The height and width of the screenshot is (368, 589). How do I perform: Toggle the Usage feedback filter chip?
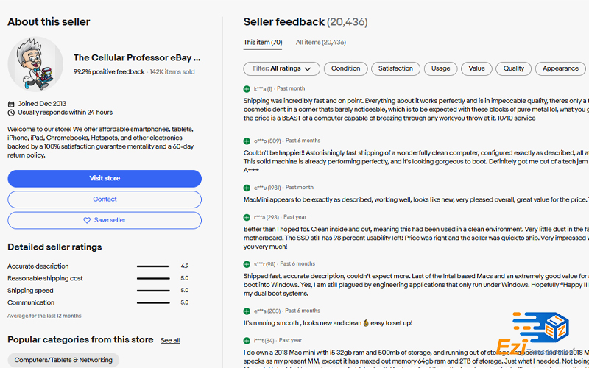click(440, 68)
